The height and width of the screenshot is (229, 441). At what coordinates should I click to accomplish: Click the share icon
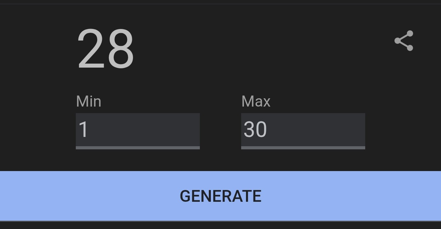coord(404,41)
